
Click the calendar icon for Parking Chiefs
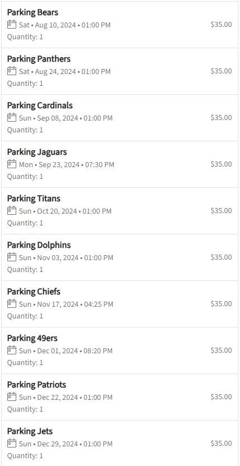(12, 304)
